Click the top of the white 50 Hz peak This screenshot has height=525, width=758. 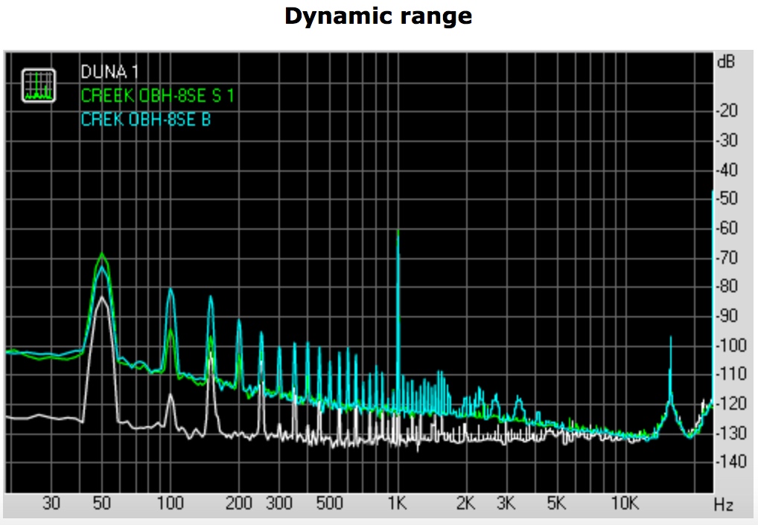[x=103, y=297]
